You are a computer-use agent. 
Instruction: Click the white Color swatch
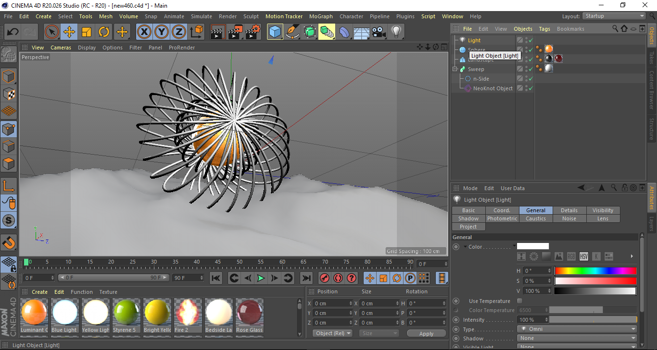532,246
